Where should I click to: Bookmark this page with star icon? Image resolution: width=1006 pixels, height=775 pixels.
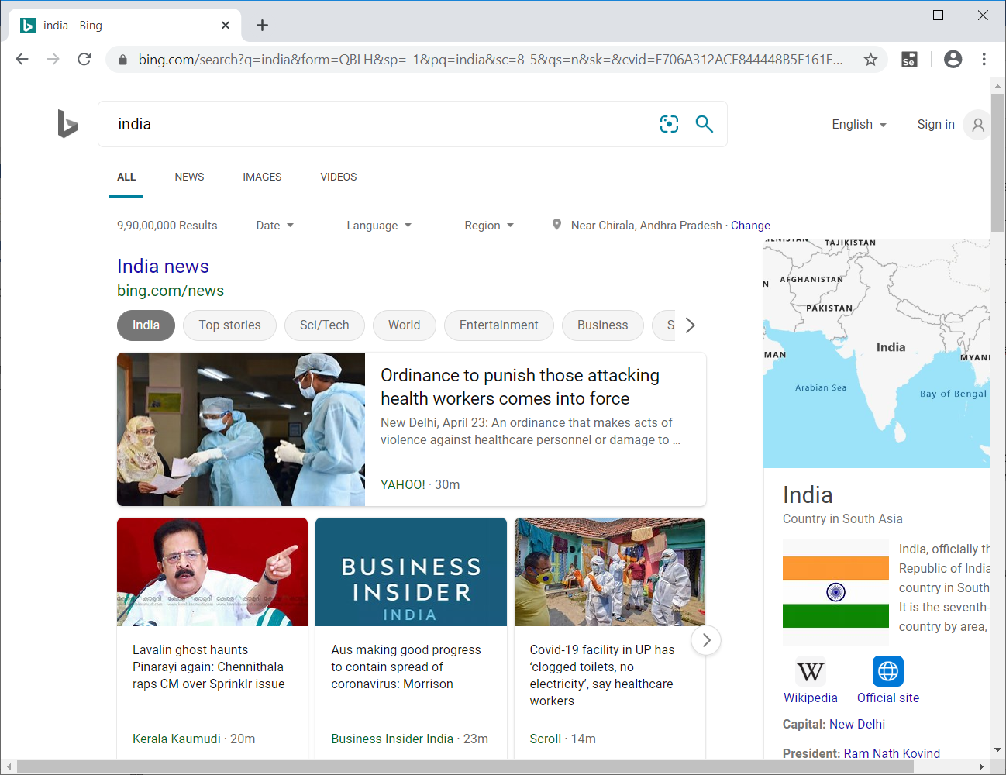[x=870, y=60]
